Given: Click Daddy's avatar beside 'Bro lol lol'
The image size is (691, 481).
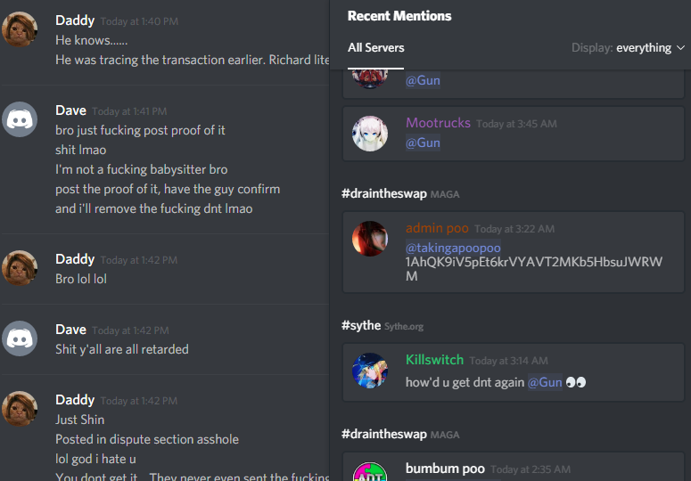Looking at the screenshot, I should (x=20, y=267).
